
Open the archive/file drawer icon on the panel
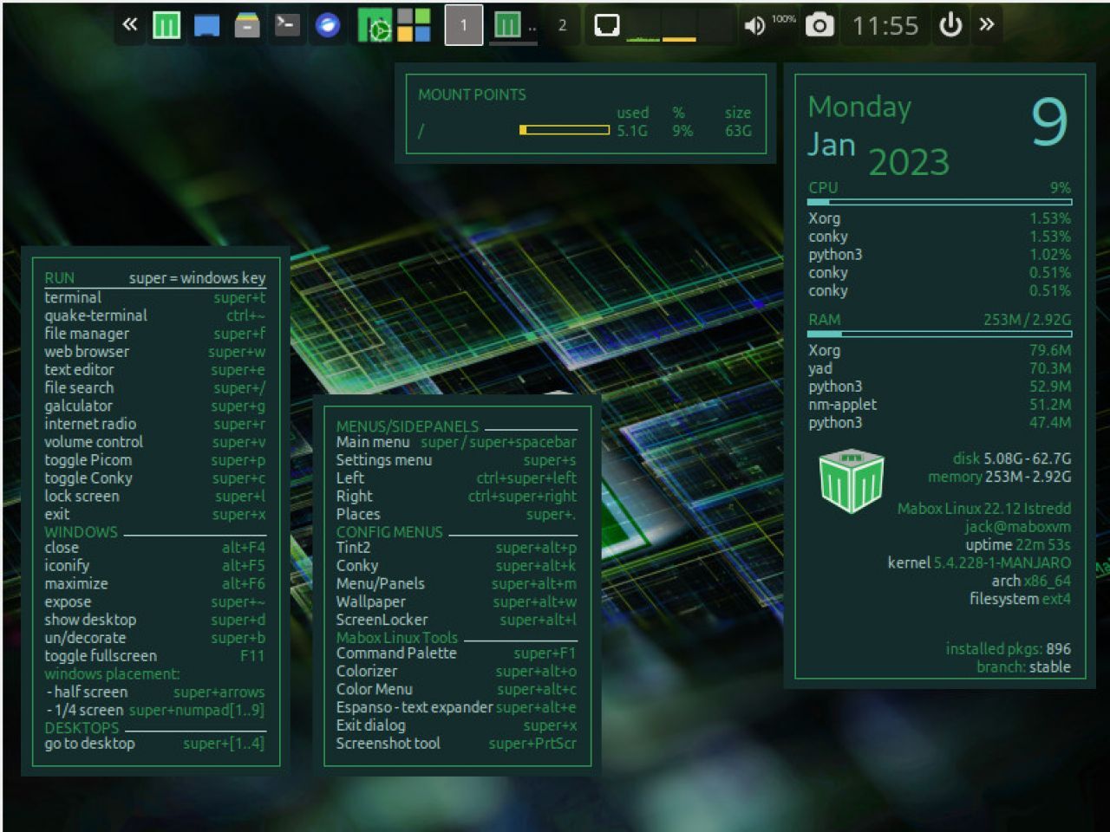click(x=247, y=25)
